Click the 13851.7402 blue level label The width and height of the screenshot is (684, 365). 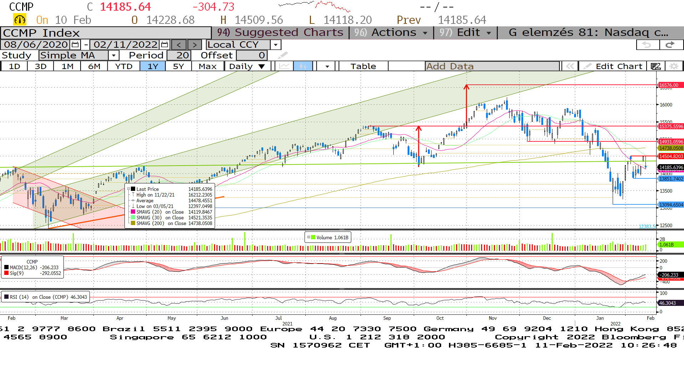(x=670, y=179)
